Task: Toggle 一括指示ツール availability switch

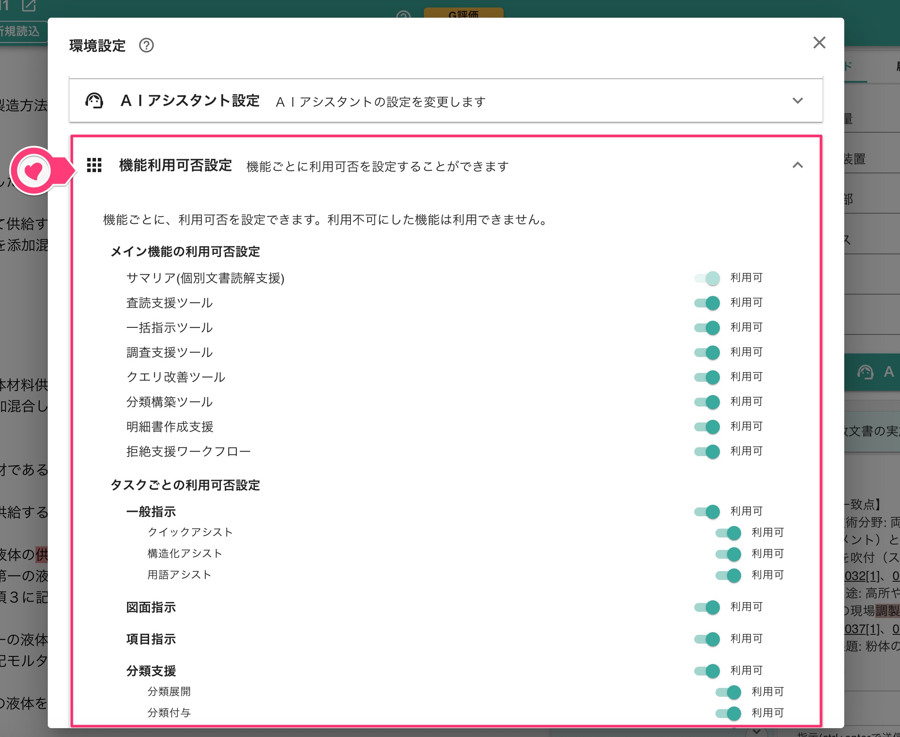Action: click(x=707, y=327)
